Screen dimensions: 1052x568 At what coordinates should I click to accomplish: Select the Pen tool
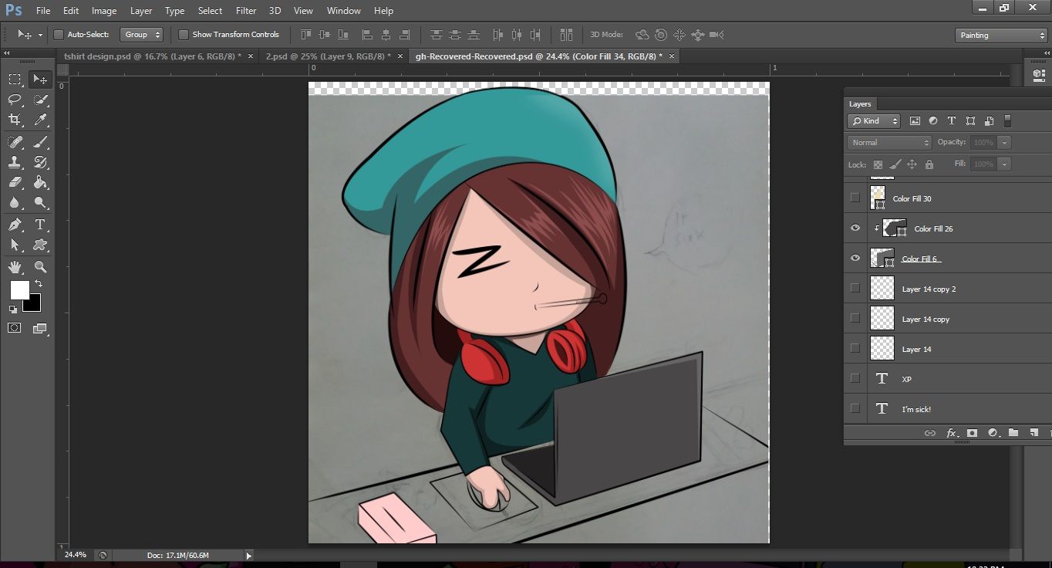(x=15, y=225)
